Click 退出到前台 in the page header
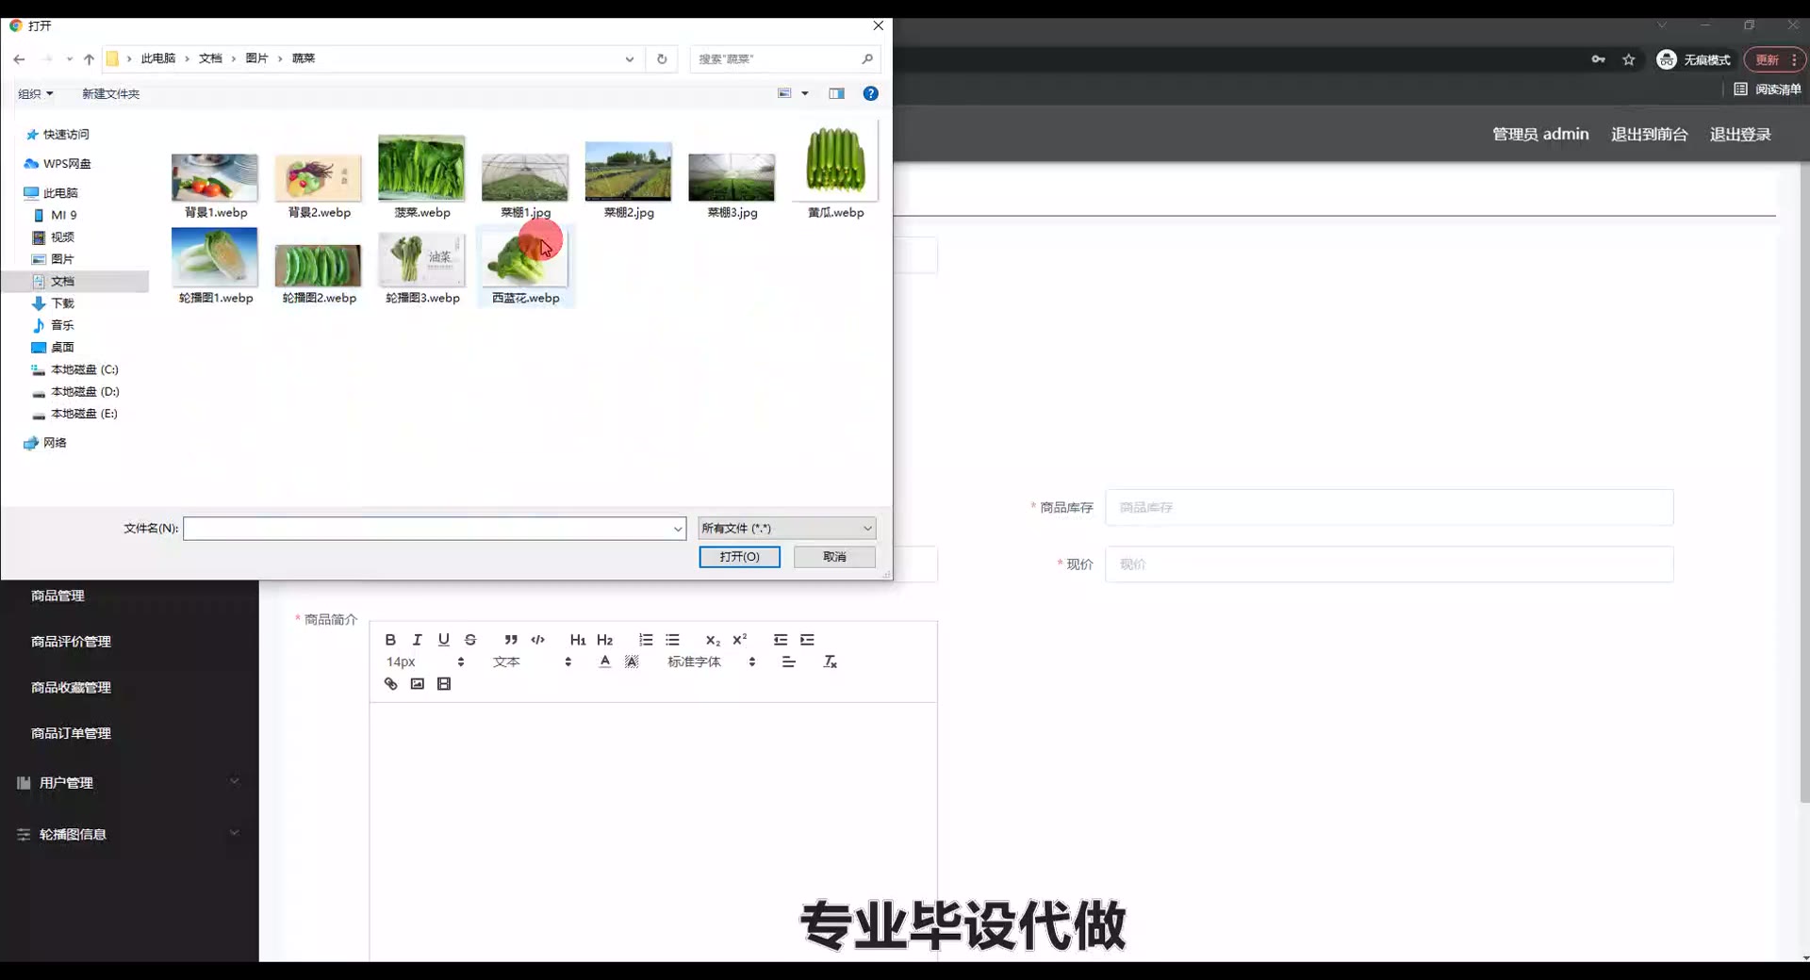This screenshot has height=980, width=1810. point(1649,134)
